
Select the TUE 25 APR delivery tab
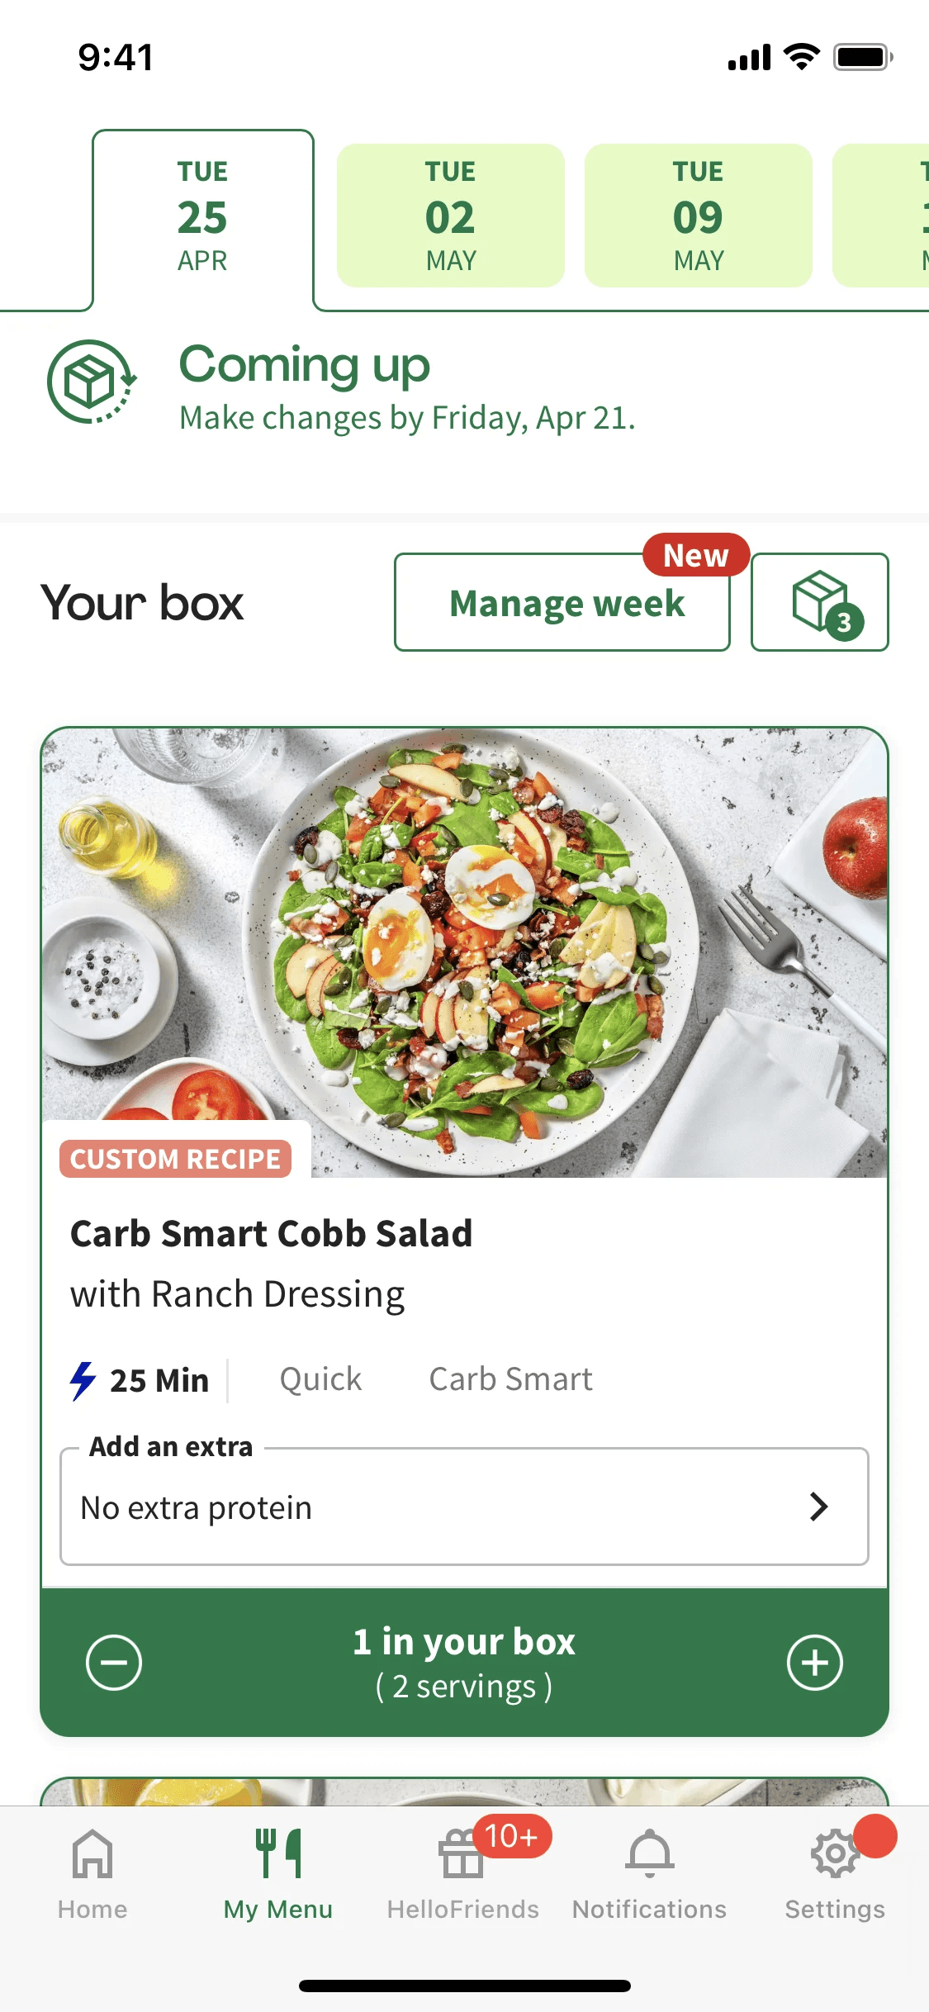click(203, 216)
